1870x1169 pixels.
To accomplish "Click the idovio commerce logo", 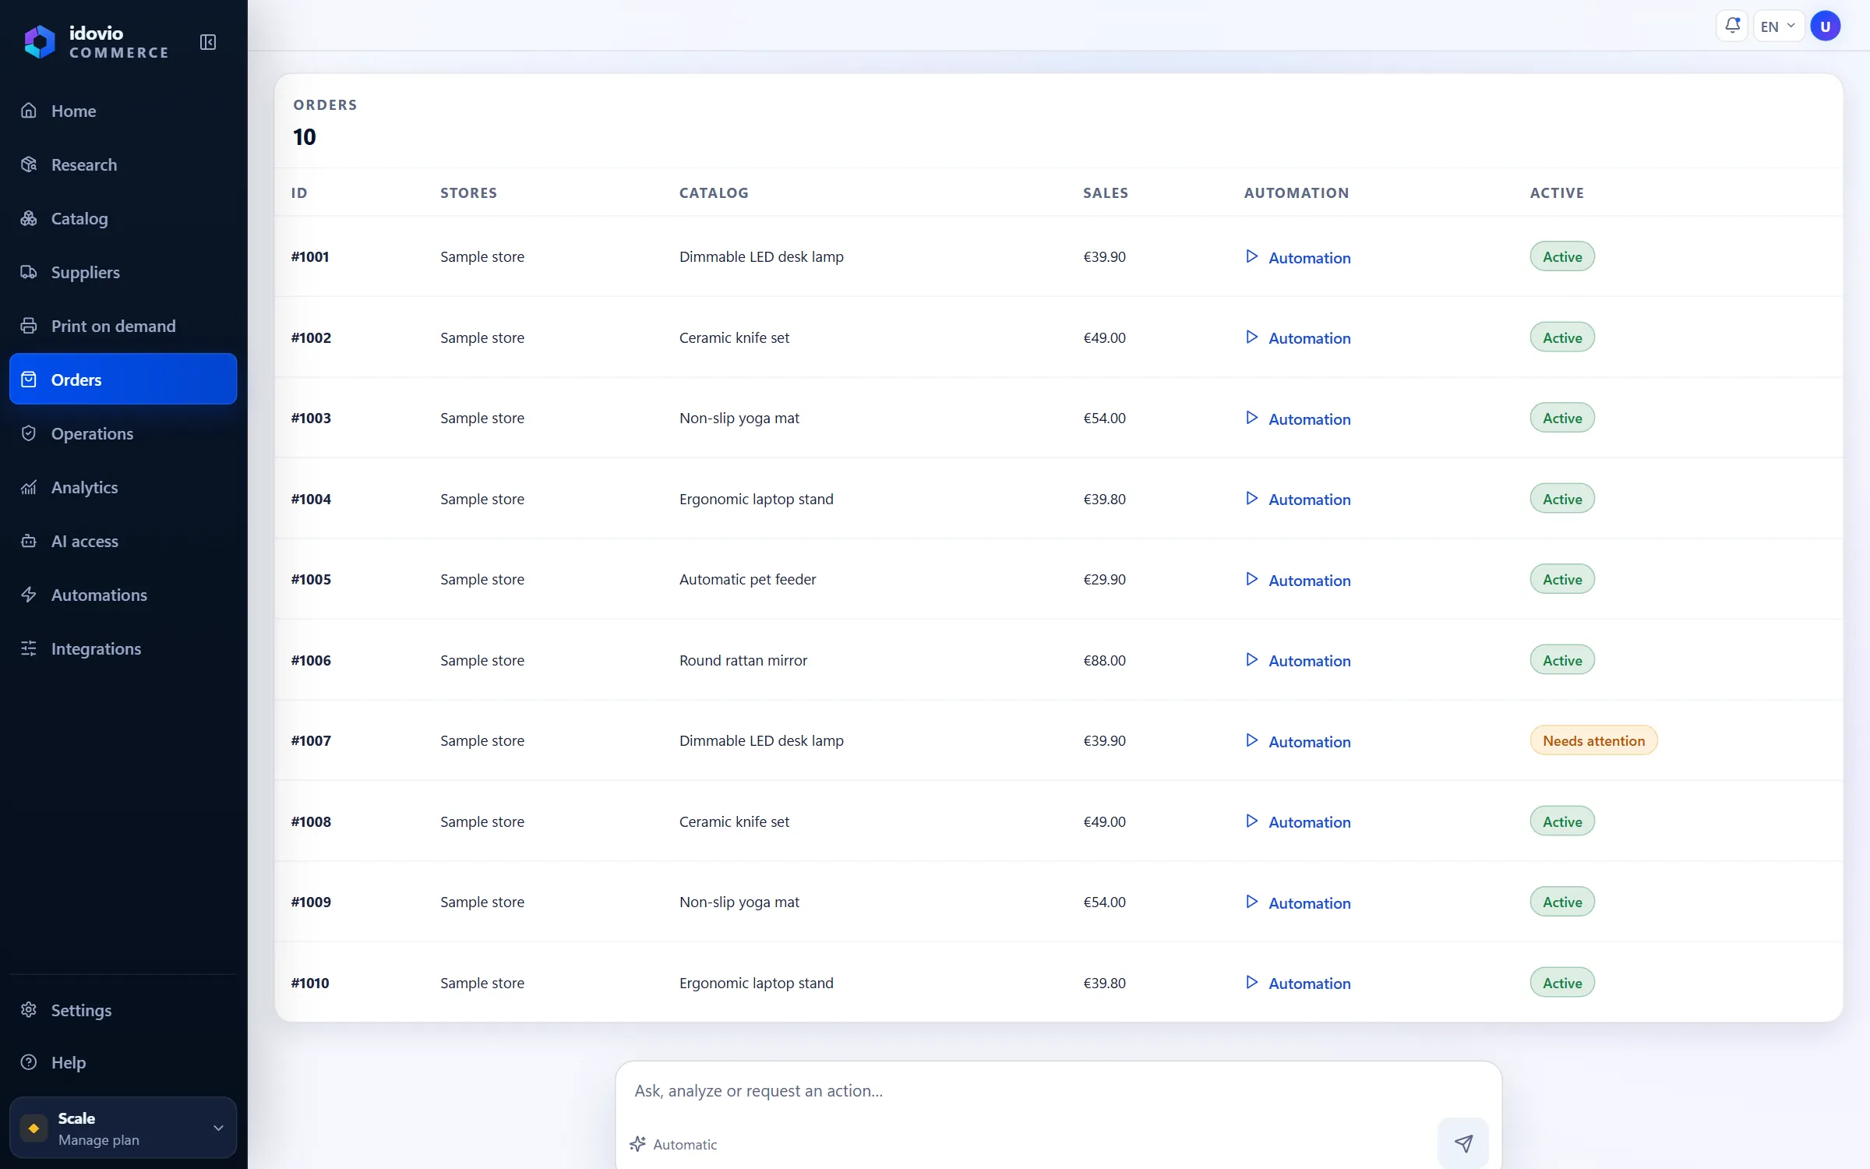I will (x=96, y=42).
